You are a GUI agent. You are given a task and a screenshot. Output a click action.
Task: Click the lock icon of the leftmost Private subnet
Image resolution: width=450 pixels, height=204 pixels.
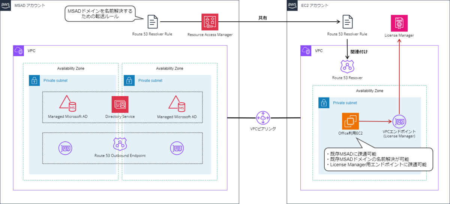(34, 80)
